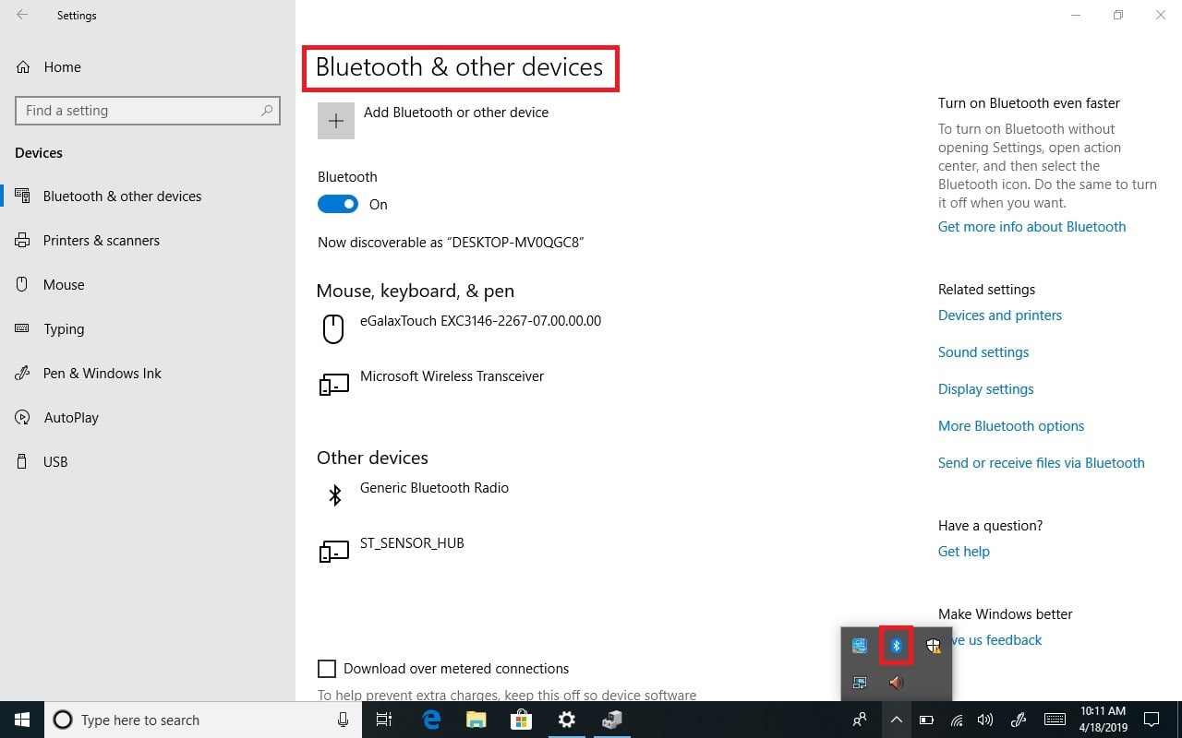Open Send or receive files via Bluetooth
The image size is (1182, 738).
(1042, 463)
